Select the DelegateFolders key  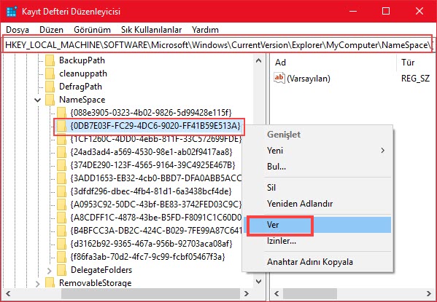click(101, 270)
